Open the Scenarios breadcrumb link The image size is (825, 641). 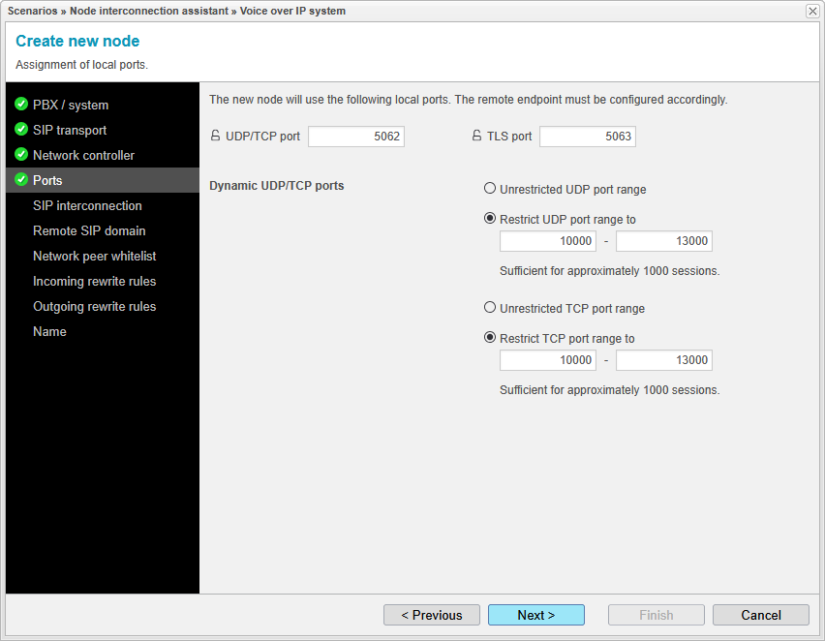click(32, 11)
